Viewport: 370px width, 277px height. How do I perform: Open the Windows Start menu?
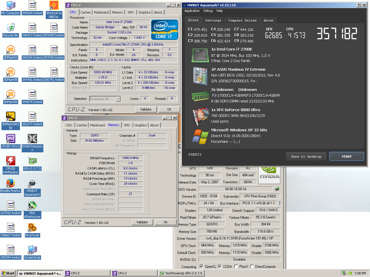click(8, 273)
